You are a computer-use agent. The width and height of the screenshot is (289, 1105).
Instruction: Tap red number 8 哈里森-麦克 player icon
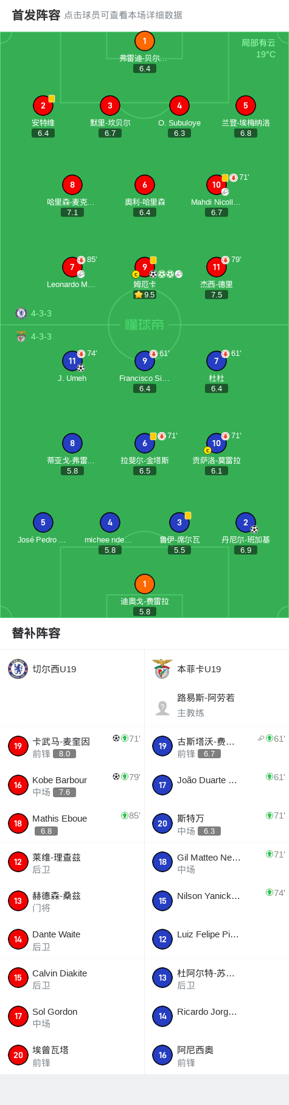72,185
